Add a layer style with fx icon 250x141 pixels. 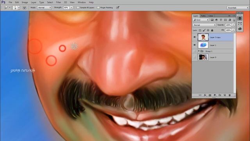[205, 95]
